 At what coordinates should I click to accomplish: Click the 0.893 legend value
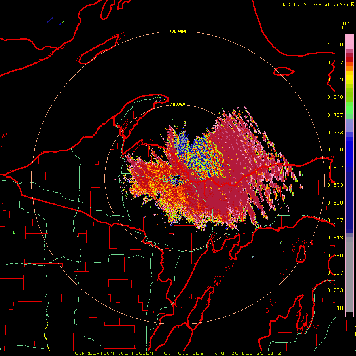point(335,80)
